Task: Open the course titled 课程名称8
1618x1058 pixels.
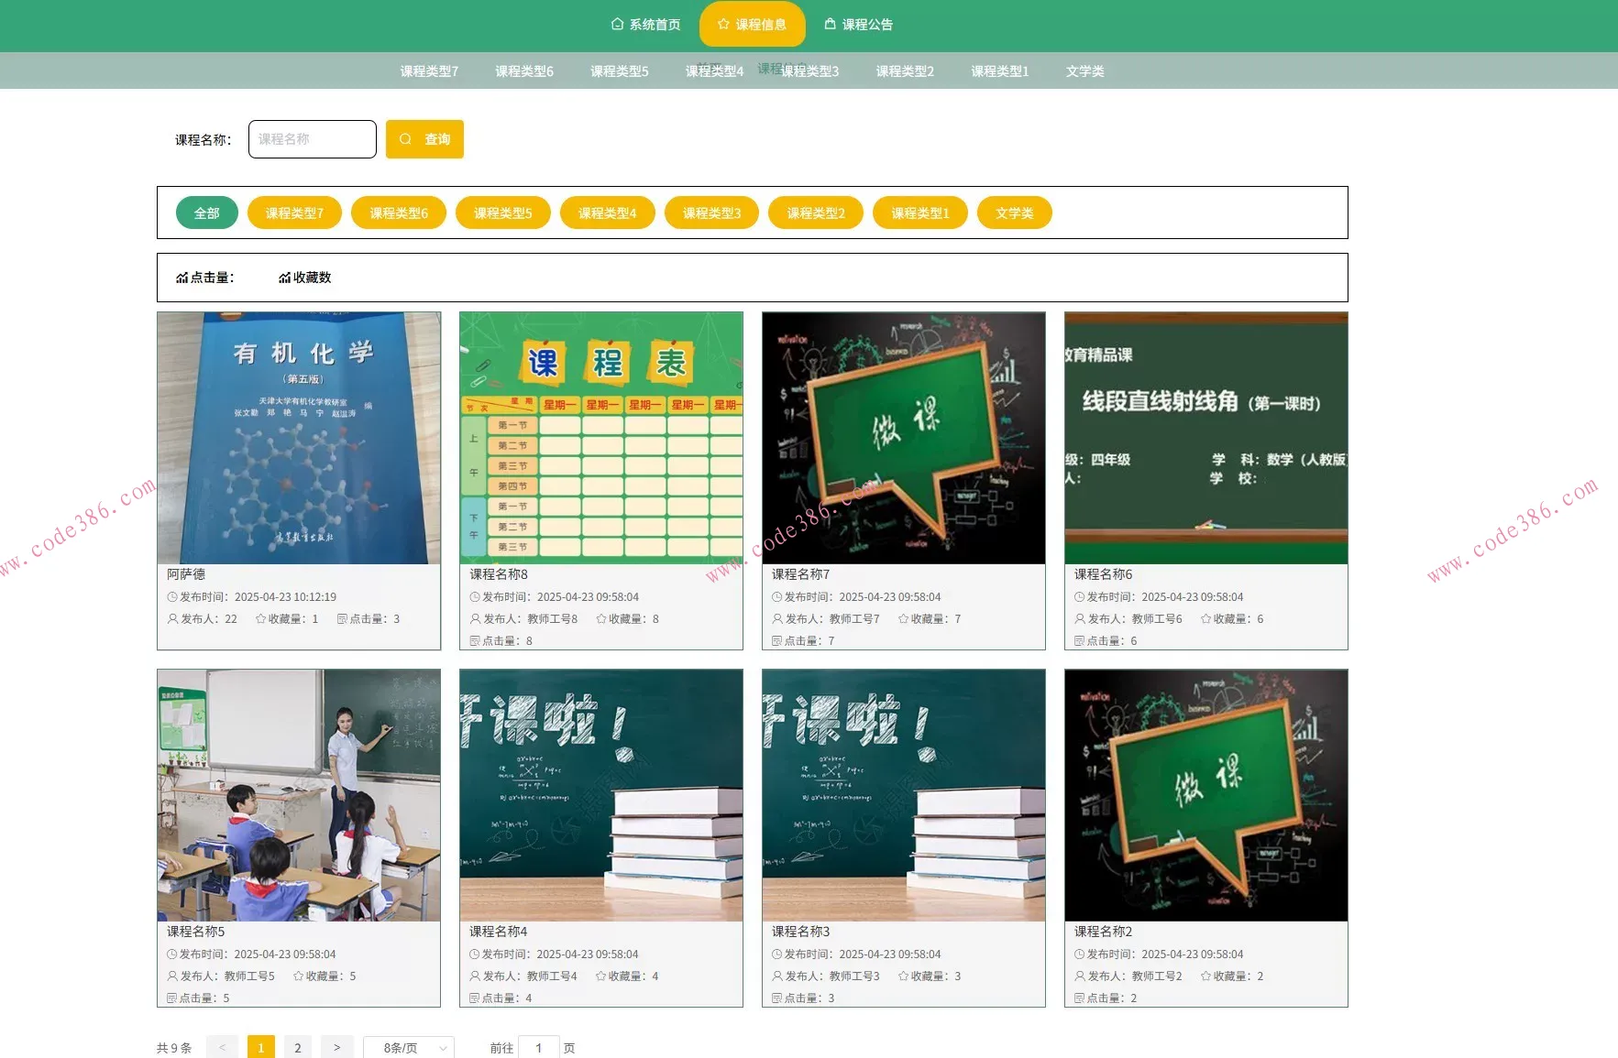Action: pyautogui.click(x=499, y=574)
